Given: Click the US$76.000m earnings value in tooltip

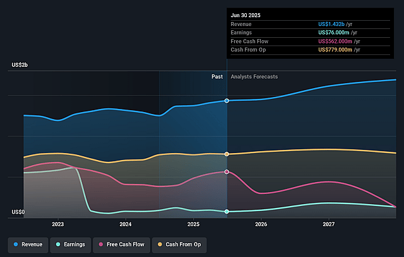Looking at the screenshot, I should point(334,33).
